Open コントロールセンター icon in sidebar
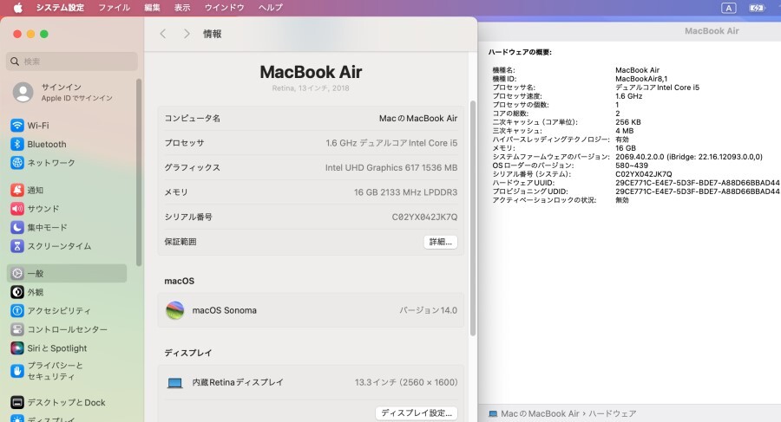The image size is (781, 422). click(x=17, y=329)
